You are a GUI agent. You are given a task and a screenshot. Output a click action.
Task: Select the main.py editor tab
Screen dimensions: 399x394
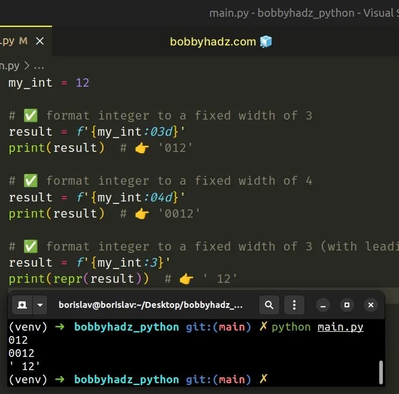tap(26, 41)
